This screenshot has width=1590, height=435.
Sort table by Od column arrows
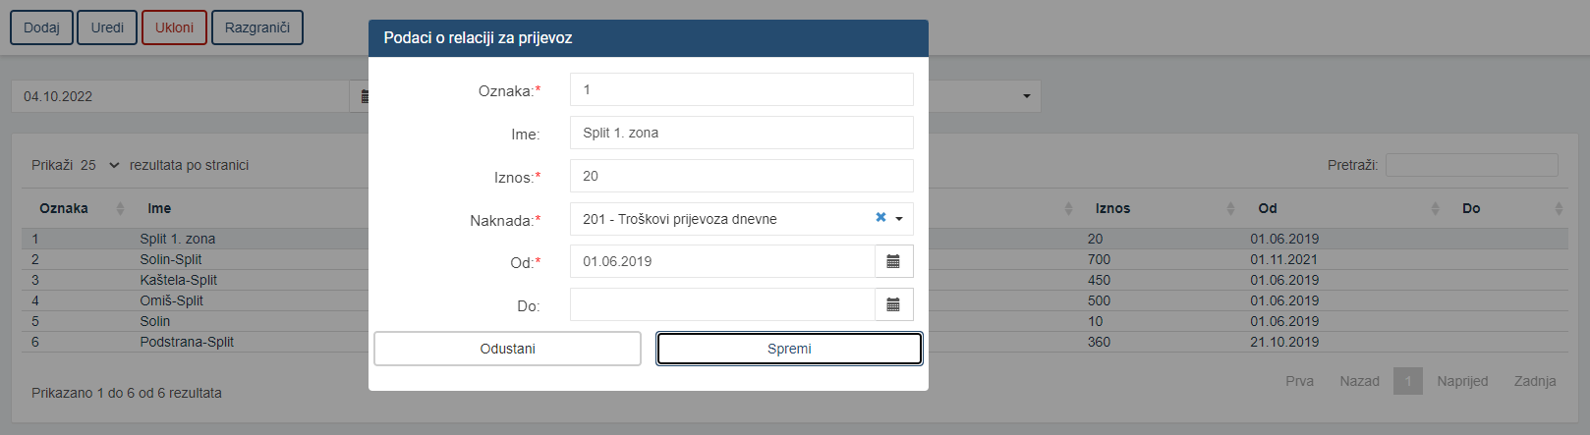pyautogui.click(x=1435, y=208)
